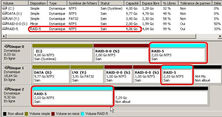Click left arrow of horizontal scrollbar
Viewport: 222px width, 117px height.
coord(4,36)
